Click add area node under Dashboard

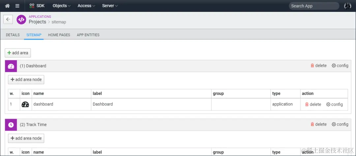coord(26,80)
